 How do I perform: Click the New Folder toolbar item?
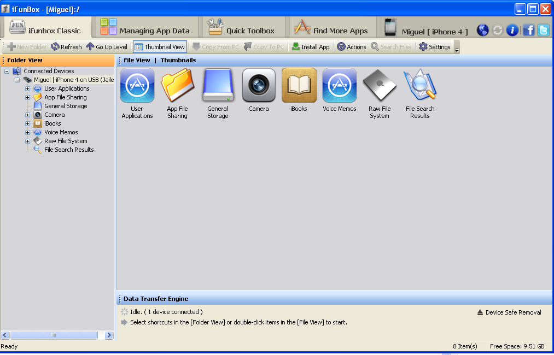coord(27,46)
